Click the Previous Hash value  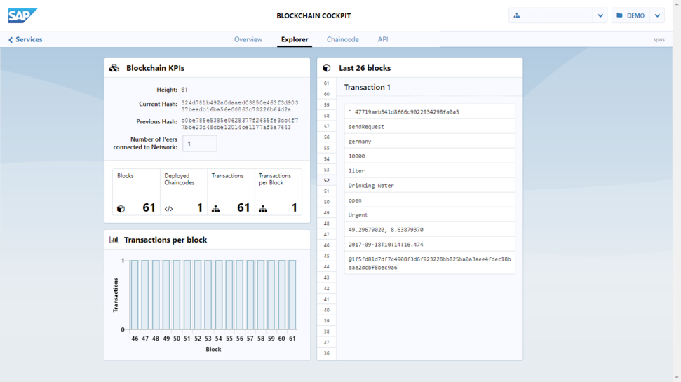click(x=240, y=124)
